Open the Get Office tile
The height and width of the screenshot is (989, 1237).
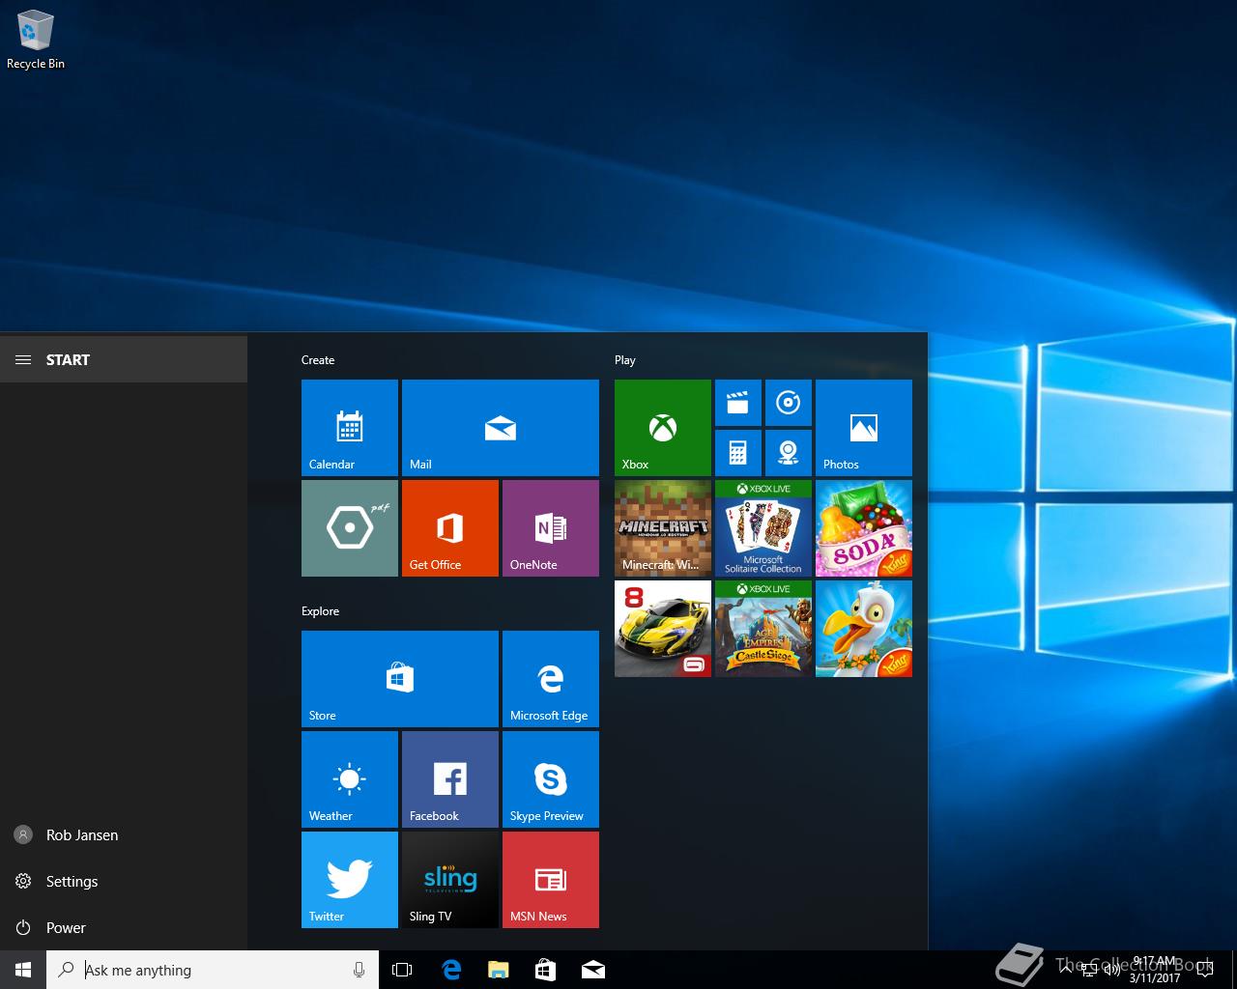pos(450,528)
